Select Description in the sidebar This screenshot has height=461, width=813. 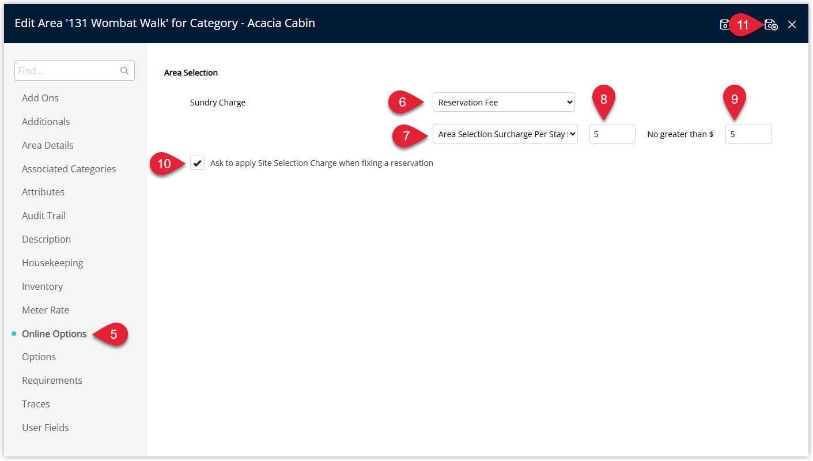47,239
